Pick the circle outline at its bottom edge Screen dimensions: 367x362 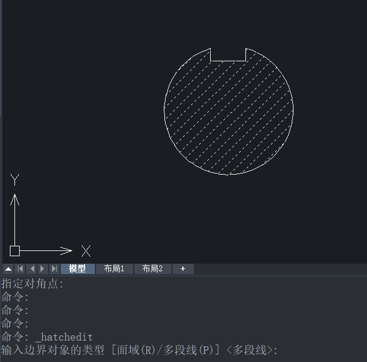[229, 174]
